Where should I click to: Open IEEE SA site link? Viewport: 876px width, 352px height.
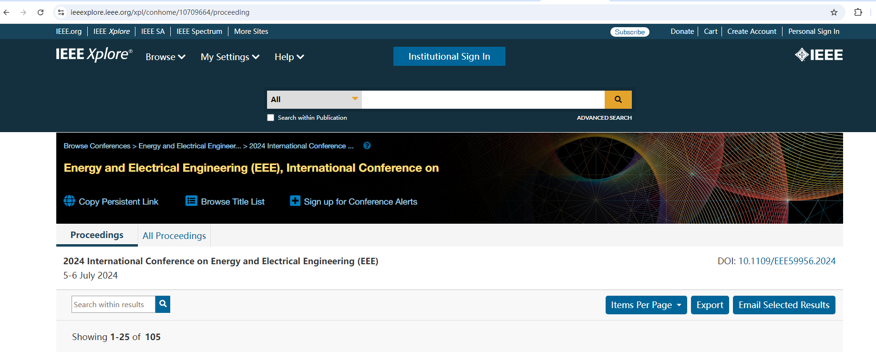click(x=153, y=31)
